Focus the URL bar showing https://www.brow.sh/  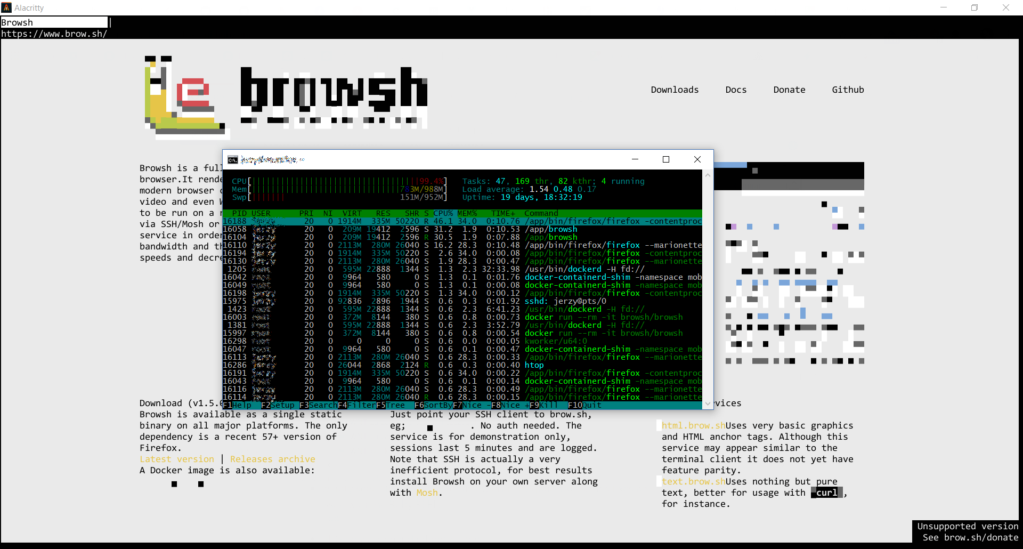54,34
